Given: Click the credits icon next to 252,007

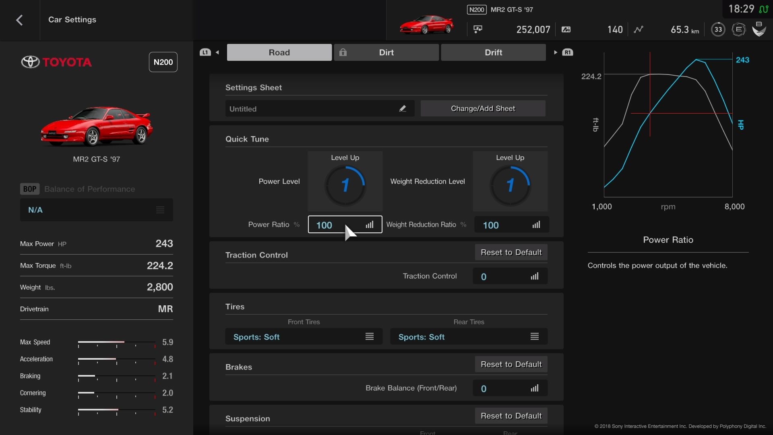Looking at the screenshot, I should click(x=478, y=29).
